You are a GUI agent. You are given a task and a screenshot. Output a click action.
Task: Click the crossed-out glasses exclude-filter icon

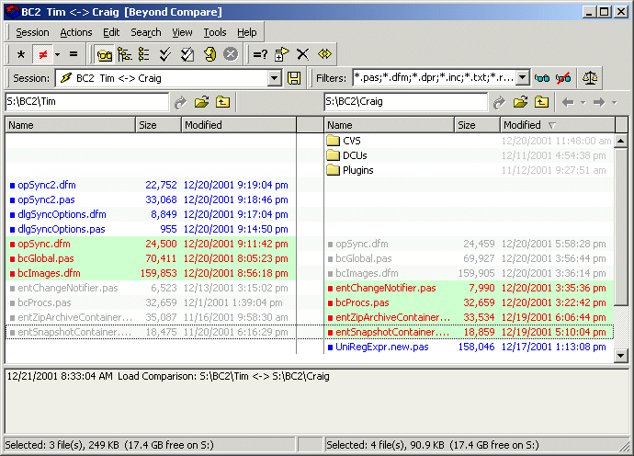tap(563, 78)
